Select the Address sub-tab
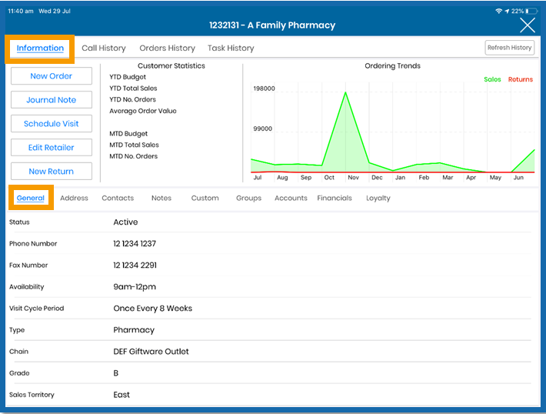This screenshot has height=414, width=546. point(74,198)
